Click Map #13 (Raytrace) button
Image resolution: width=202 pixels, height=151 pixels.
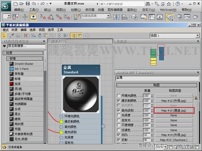[x=174, y=140]
